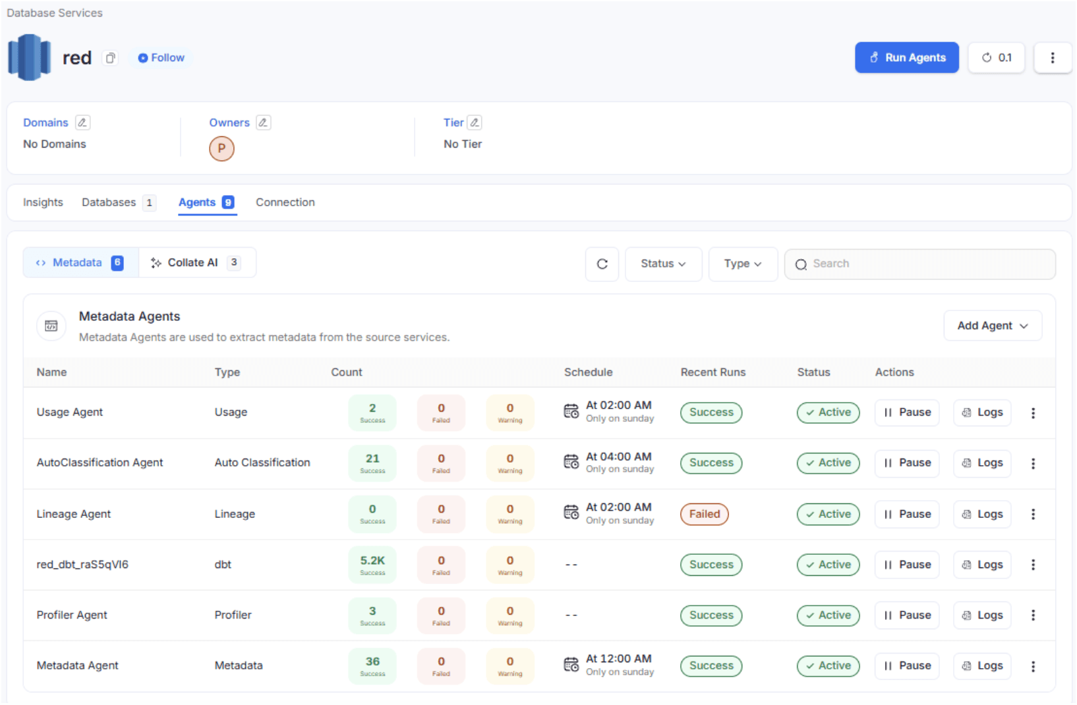The width and height of the screenshot is (1077, 705).
Task: Expand the Type filter dropdown
Action: click(x=743, y=264)
